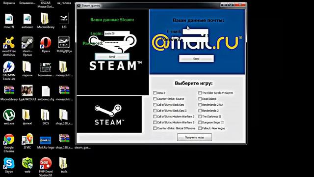Open the shop_188_c WinRAR archive
Screen dimensions: 314x177
coord(64,139)
